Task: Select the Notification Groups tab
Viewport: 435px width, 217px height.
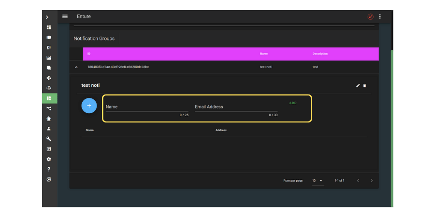Action: click(94, 39)
